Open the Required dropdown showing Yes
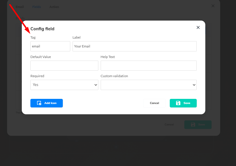 coord(64,85)
